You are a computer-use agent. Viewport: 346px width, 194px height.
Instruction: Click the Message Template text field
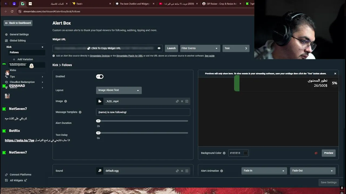click(x=143, y=112)
